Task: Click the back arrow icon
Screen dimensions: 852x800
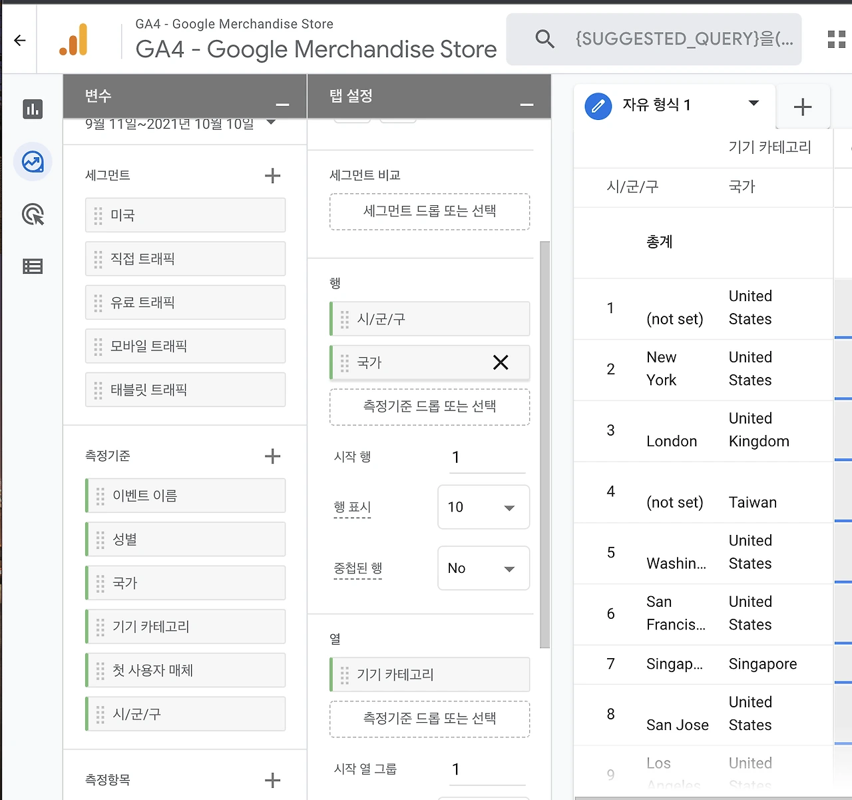Action: pos(20,41)
